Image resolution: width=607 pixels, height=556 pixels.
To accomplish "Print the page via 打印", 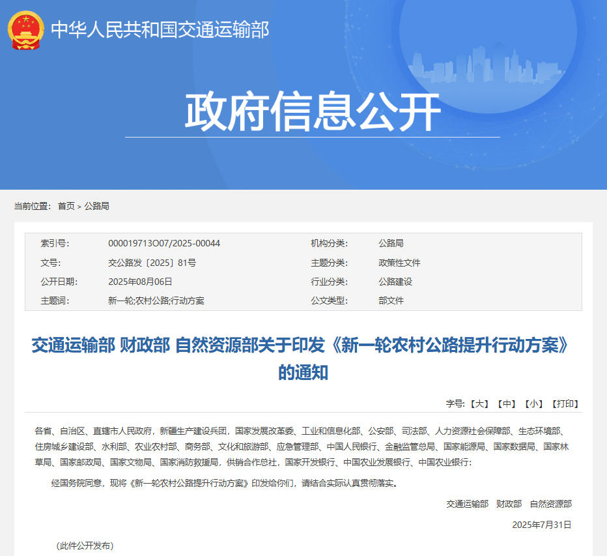I will (565, 404).
